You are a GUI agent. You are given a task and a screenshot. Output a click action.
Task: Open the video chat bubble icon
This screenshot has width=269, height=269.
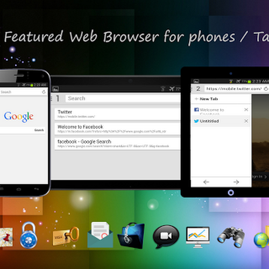pyautogui.click(x=166, y=236)
